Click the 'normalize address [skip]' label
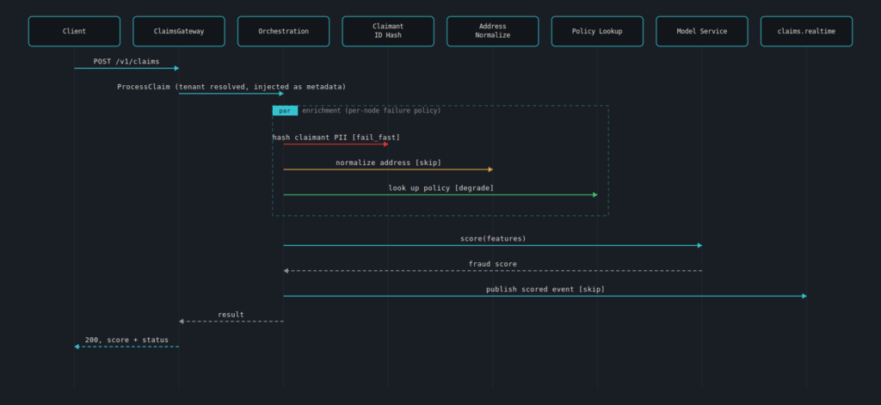881x405 pixels. (388, 163)
